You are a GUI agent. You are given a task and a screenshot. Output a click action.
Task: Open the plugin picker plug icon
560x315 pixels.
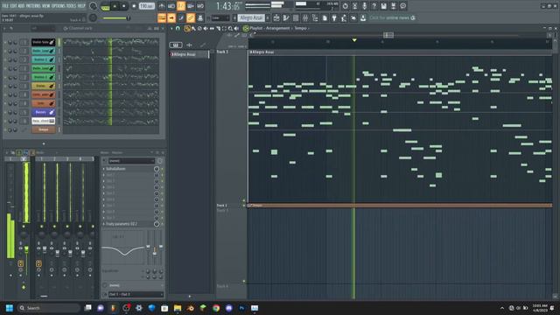[334, 17]
